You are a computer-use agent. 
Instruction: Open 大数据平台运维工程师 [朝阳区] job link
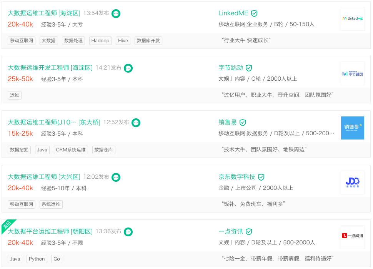(50, 232)
